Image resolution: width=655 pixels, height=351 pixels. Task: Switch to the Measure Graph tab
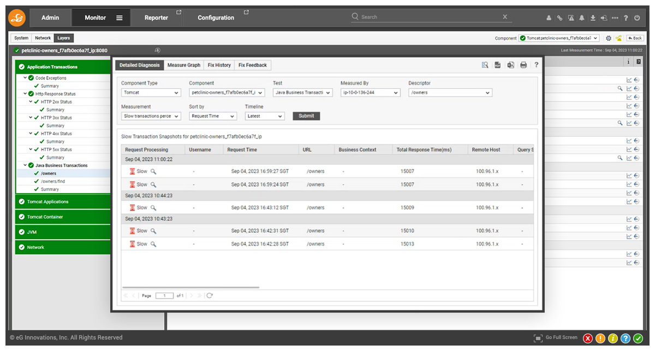click(184, 65)
